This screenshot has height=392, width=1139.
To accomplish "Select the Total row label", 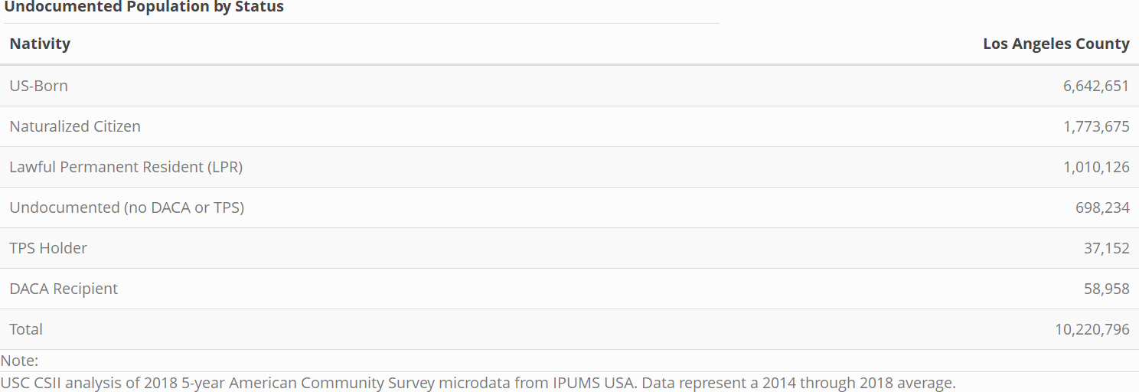I will (x=26, y=329).
